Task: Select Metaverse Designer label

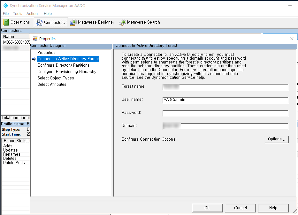Action: tap(96, 22)
